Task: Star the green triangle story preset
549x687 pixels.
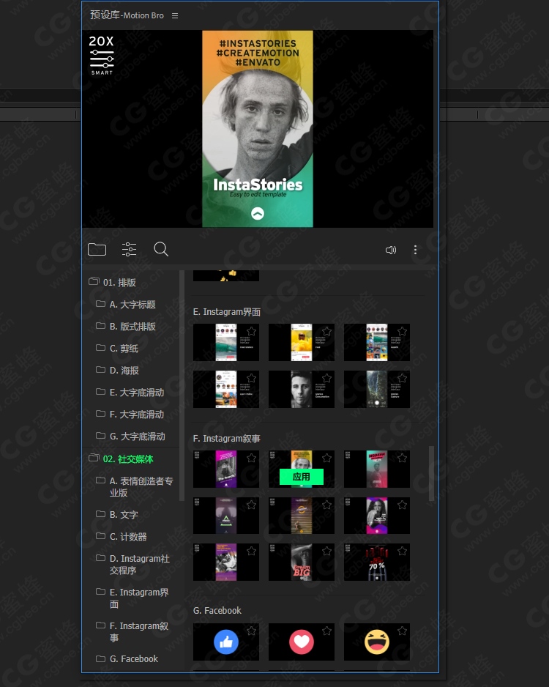Action: (251, 505)
